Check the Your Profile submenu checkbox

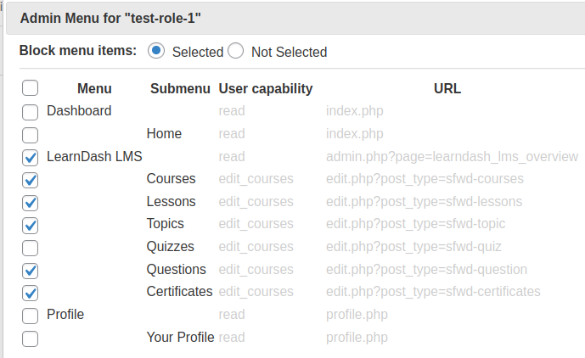point(31,338)
